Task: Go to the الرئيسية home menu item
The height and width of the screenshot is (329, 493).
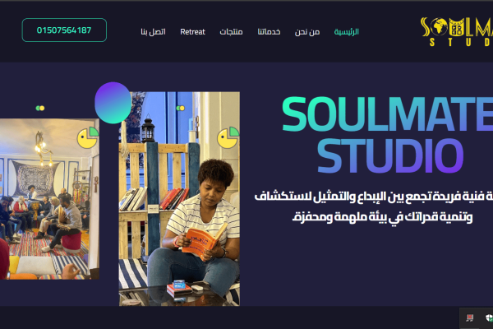Action: pyautogui.click(x=346, y=31)
